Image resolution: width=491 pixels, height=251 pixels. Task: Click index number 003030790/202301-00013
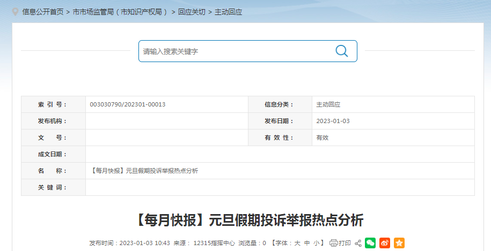tap(128, 104)
